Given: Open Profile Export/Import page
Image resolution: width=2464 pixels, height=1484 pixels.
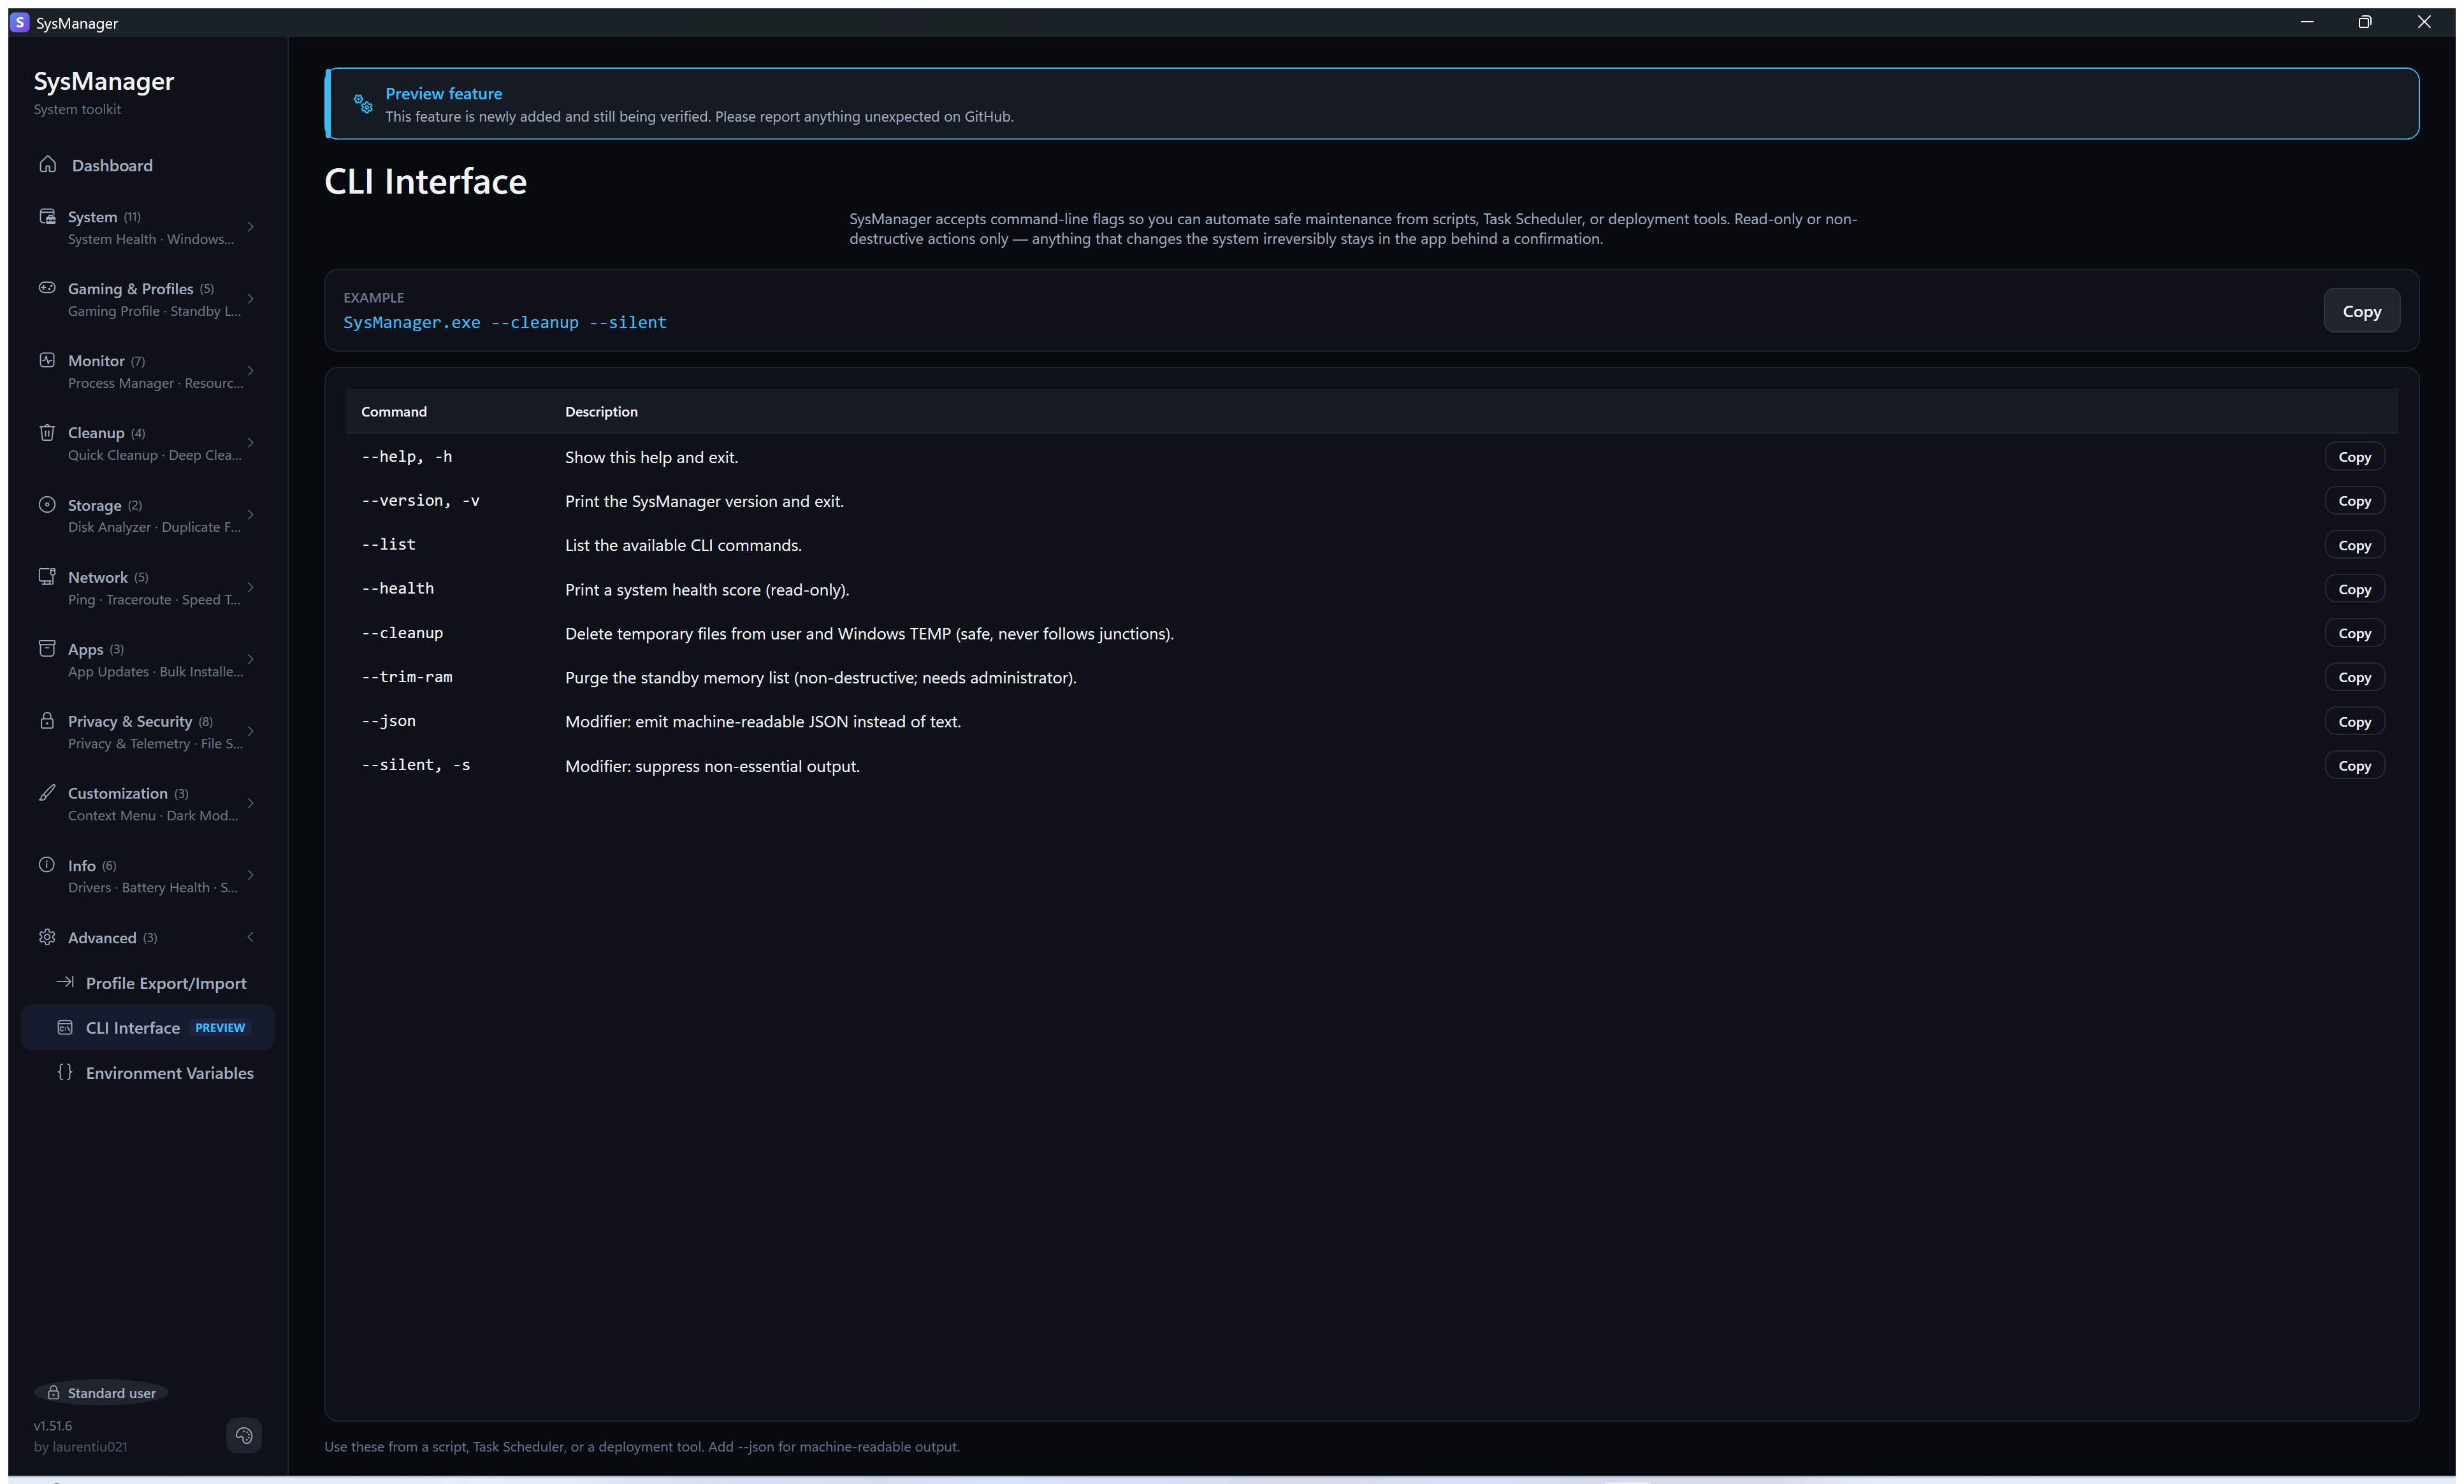Looking at the screenshot, I should [x=148, y=983].
